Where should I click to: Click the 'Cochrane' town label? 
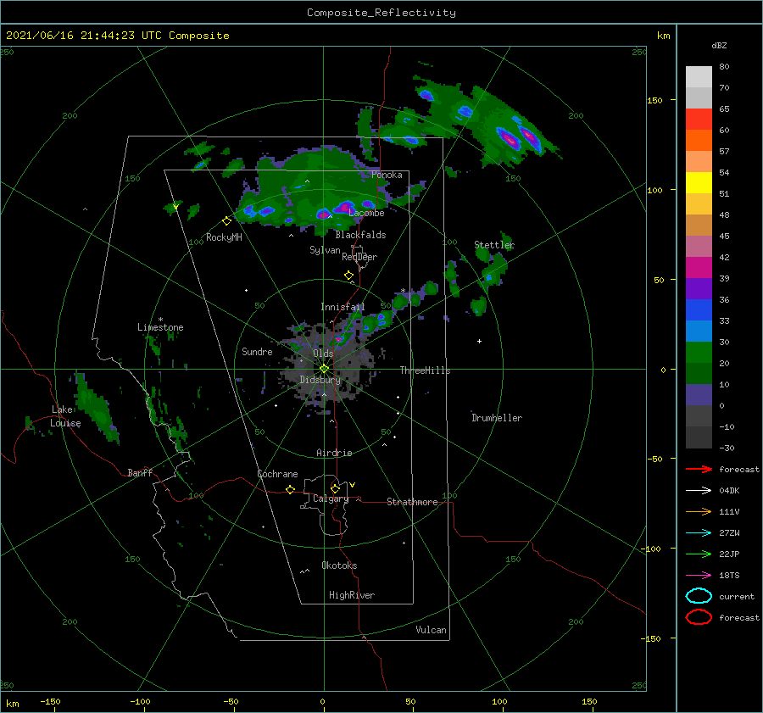point(277,474)
